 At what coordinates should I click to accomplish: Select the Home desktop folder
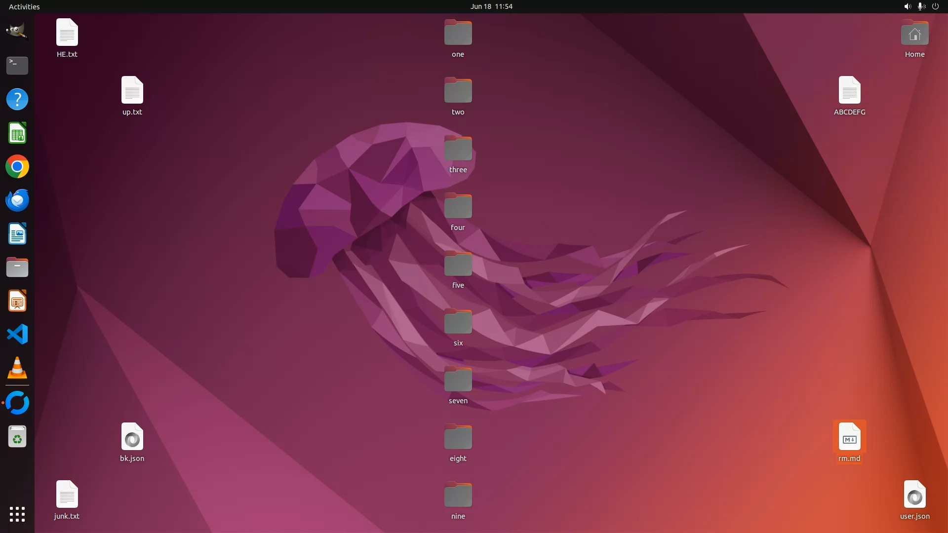point(914,34)
